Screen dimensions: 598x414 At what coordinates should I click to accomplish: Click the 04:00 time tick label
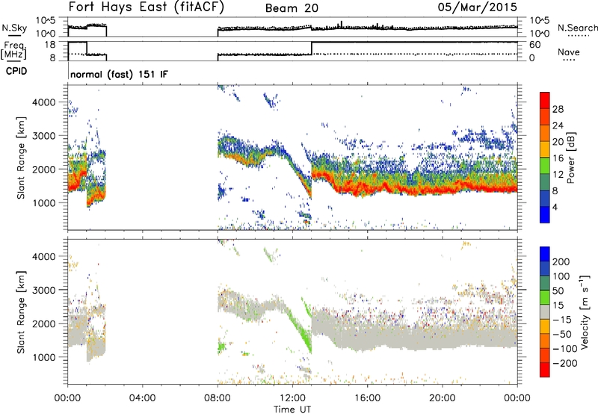click(142, 398)
